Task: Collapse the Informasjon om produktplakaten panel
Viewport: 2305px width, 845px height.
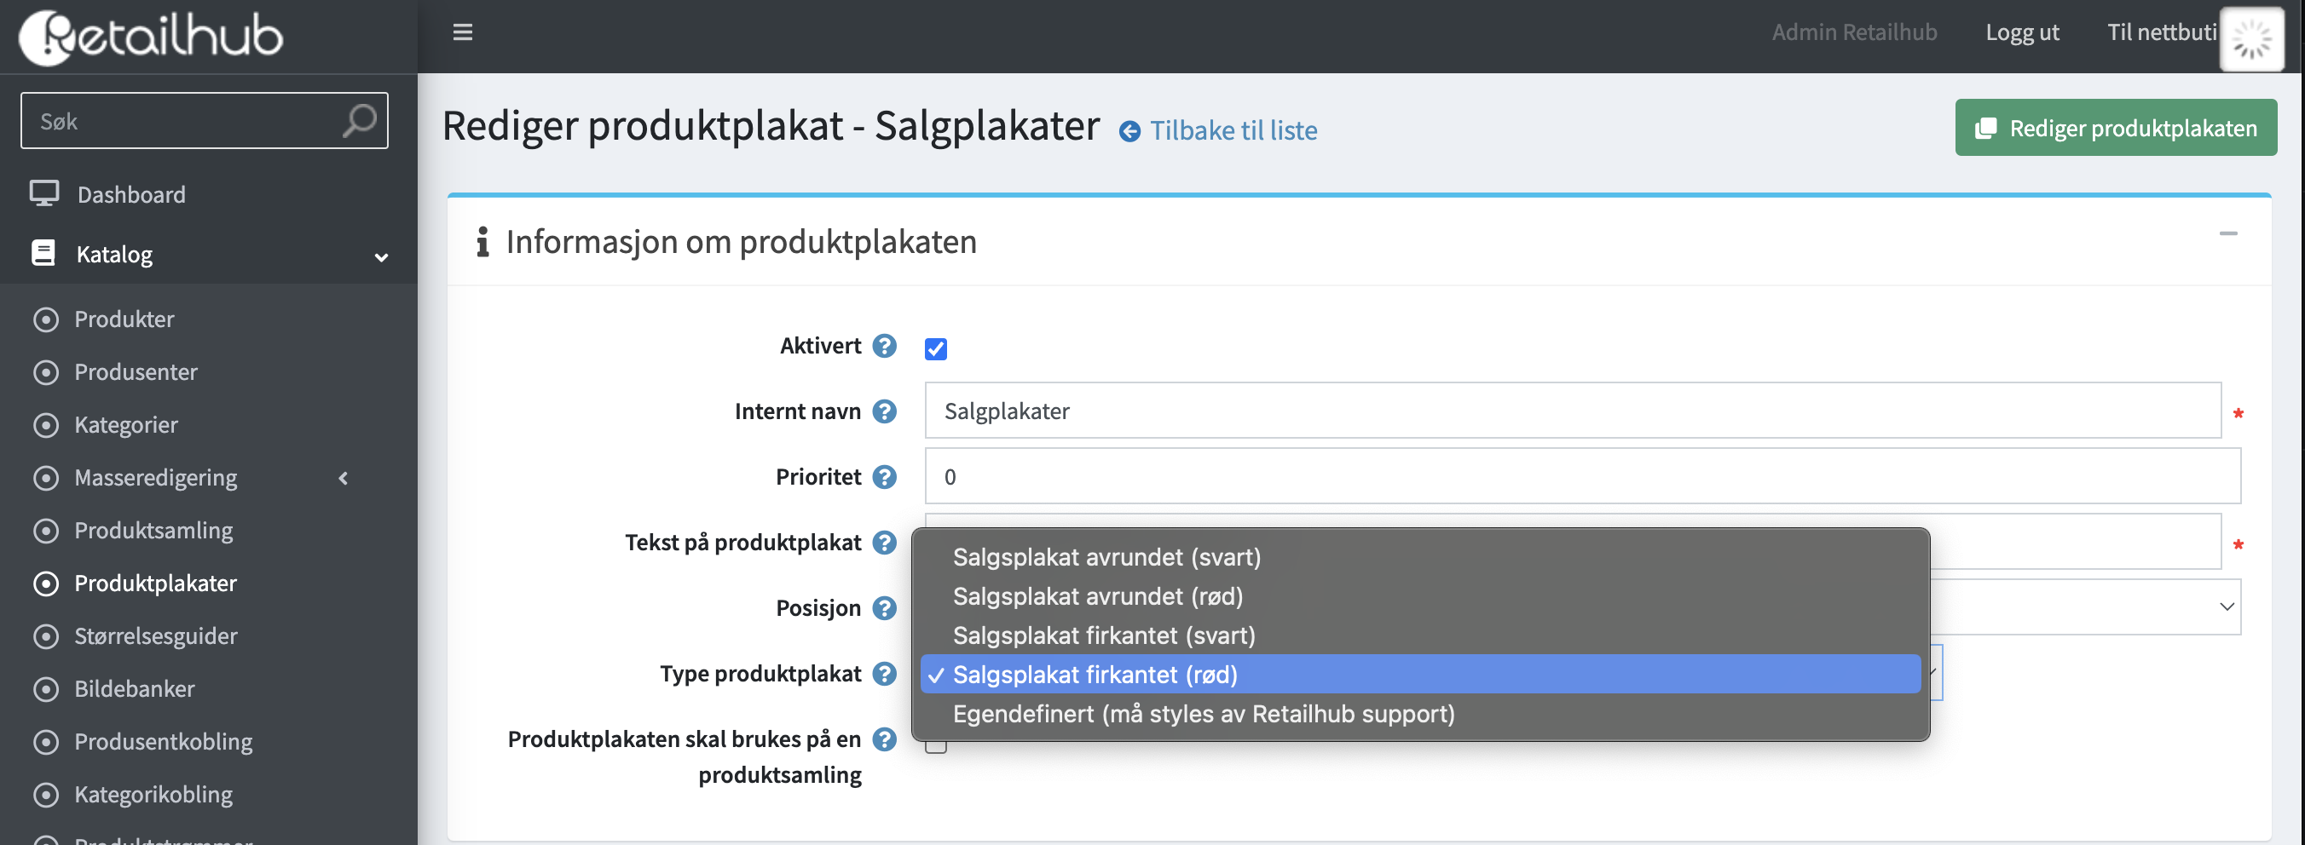Action: 2227,234
